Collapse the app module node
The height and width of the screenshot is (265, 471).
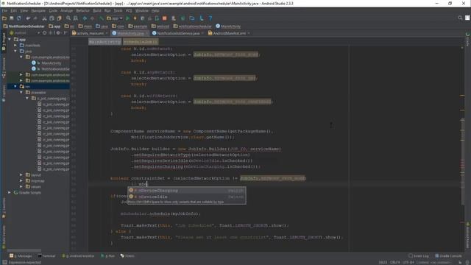10,39
